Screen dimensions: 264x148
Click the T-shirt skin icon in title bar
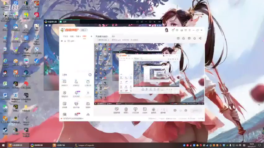185,30
